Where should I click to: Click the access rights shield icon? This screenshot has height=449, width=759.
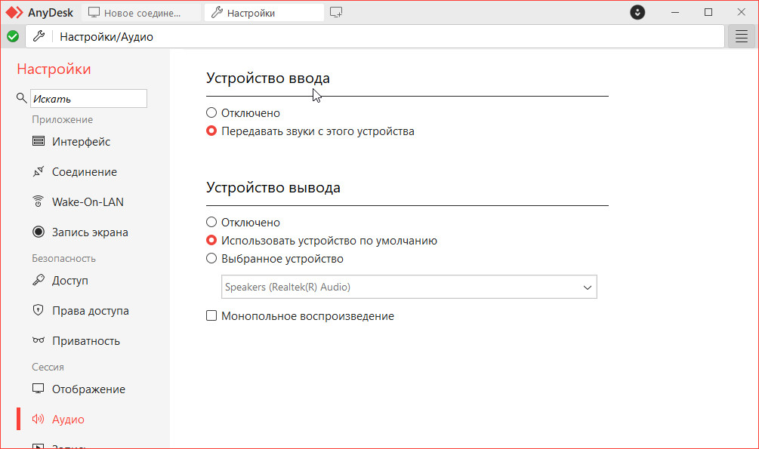point(38,311)
